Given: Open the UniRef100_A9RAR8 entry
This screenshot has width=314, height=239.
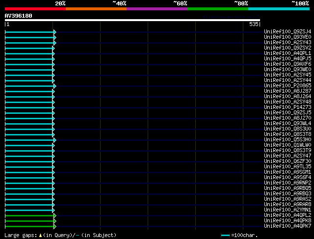Looking at the screenshot, I should [x=288, y=205].
